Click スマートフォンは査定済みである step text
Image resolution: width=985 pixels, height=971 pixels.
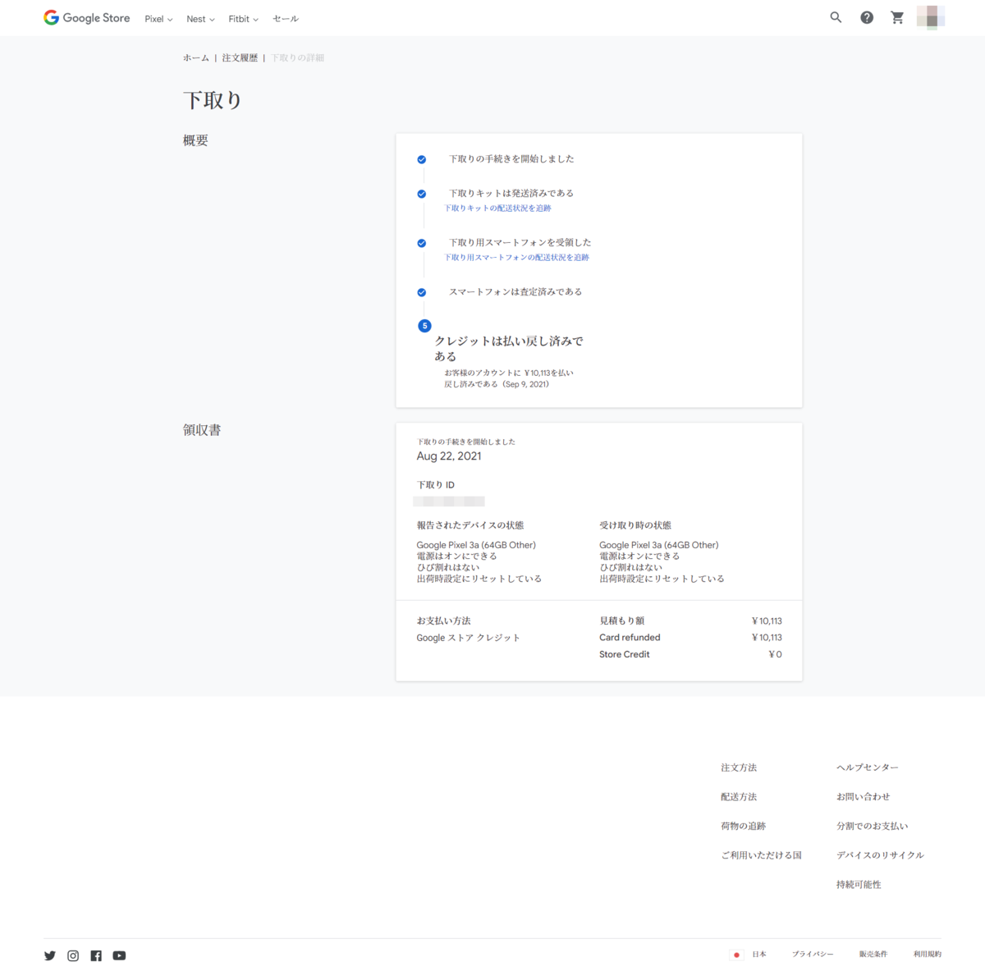(x=515, y=292)
